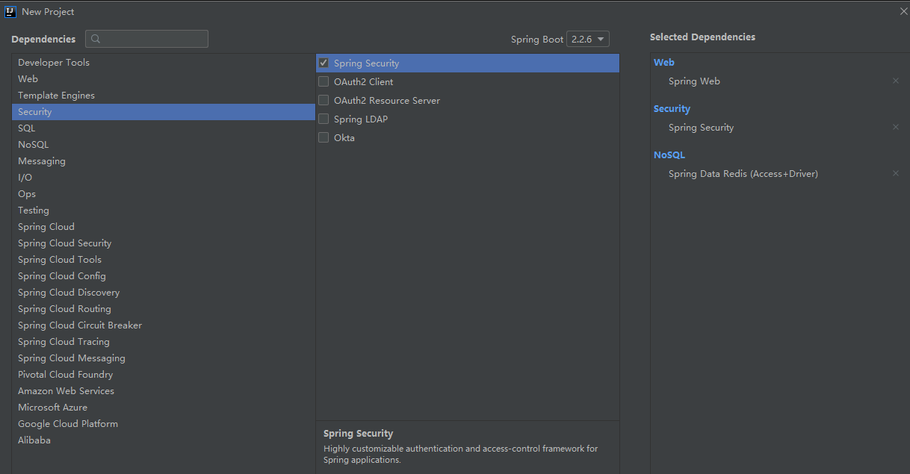Image resolution: width=910 pixels, height=474 pixels.
Task: Open Spring Cloud Security category
Action: [x=164, y=243]
